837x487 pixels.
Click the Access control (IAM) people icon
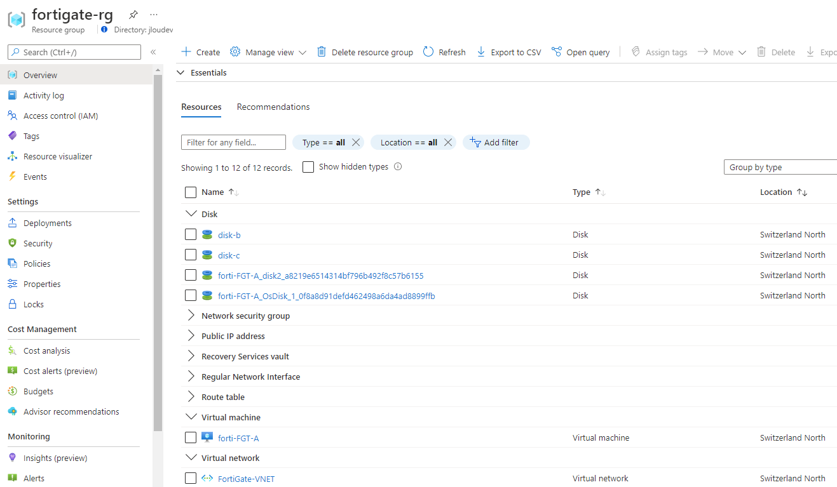pyautogui.click(x=12, y=116)
